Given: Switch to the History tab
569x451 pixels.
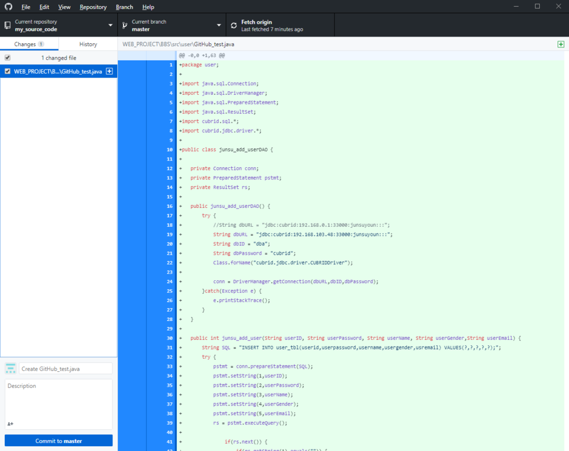Looking at the screenshot, I should [88, 44].
